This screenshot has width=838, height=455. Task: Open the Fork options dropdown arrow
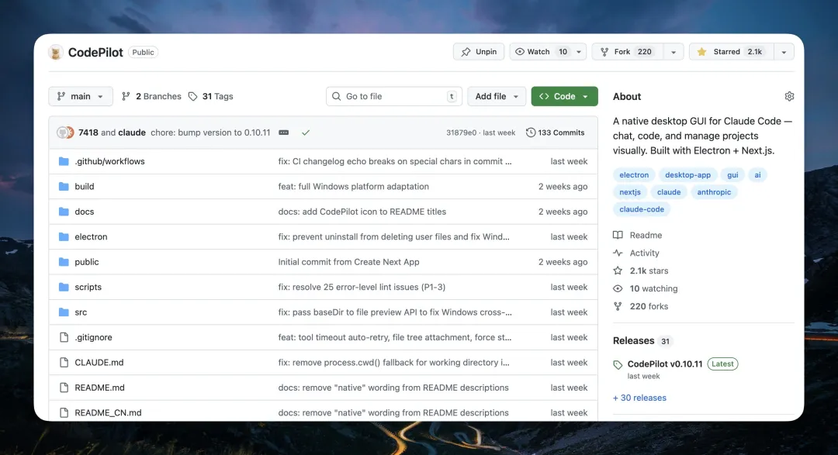[x=673, y=52]
